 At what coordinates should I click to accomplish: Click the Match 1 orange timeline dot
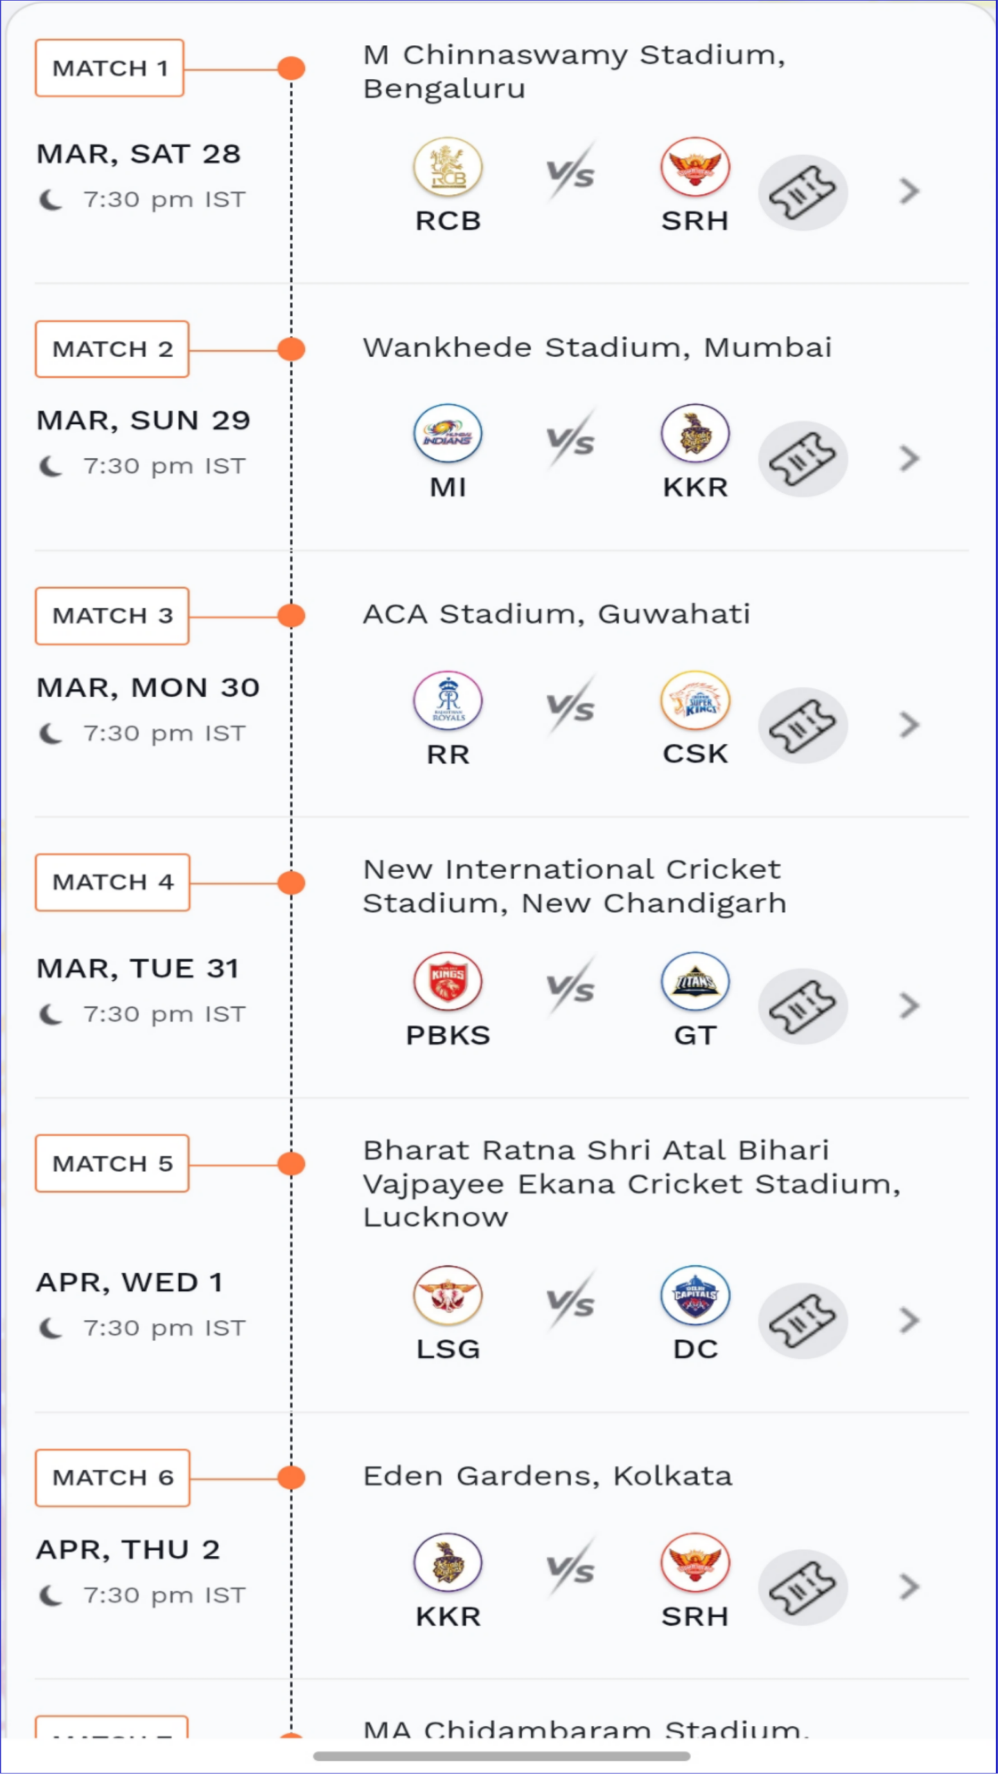point(291,68)
